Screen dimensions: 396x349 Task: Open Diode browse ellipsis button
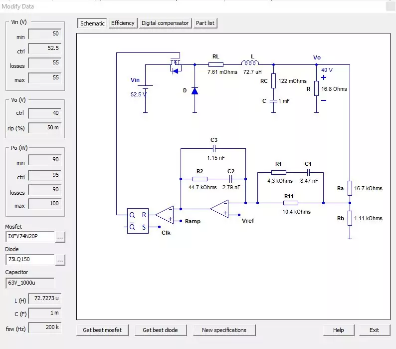[60, 260]
